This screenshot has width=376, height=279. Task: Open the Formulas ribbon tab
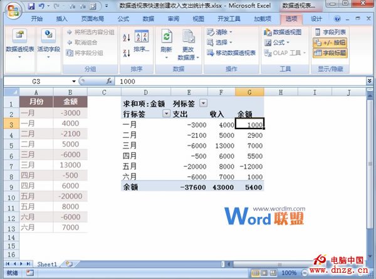tap(123, 19)
